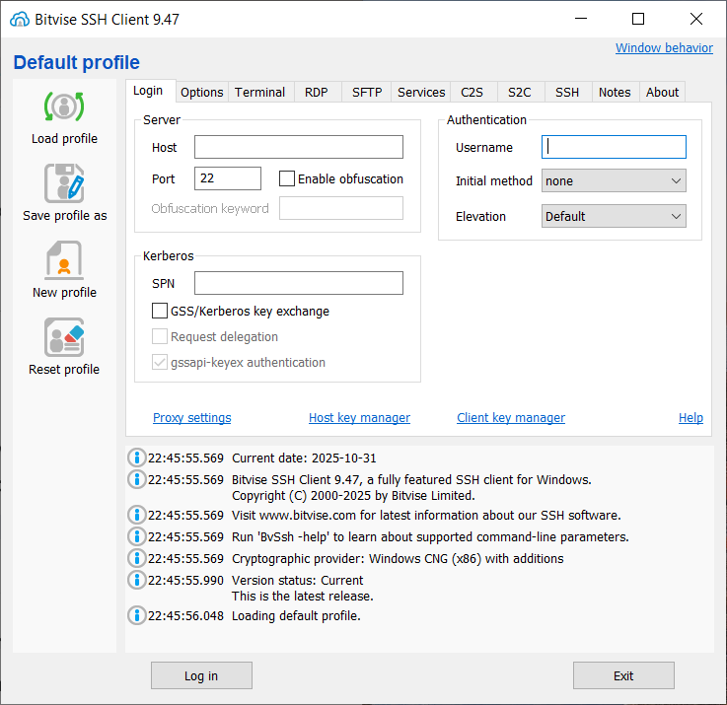
Task: Open the Host key manager link
Action: pos(359,418)
